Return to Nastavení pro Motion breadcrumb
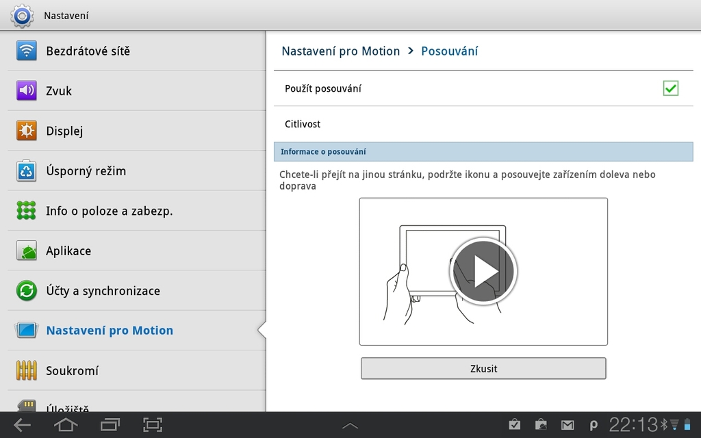 point(340,51)
